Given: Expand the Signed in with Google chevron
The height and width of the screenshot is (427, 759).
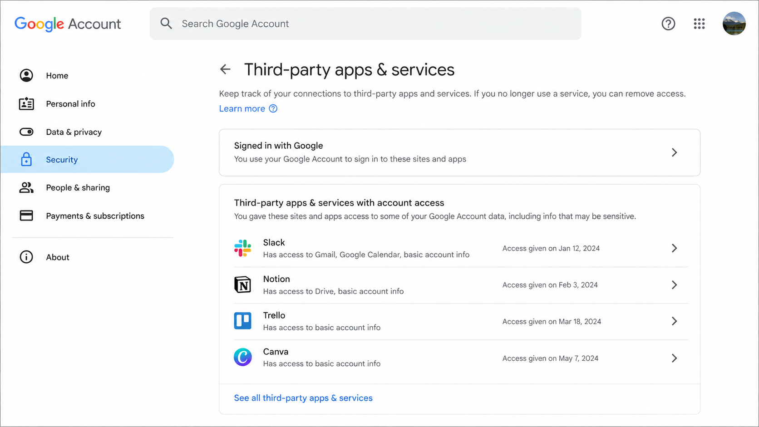Looking at the screenshot, I should pos(674,152).
